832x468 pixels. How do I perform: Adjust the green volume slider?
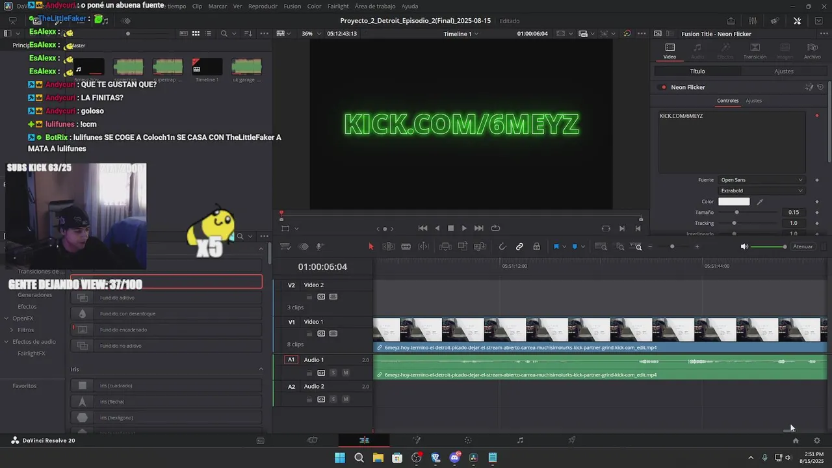click(769, 246)
